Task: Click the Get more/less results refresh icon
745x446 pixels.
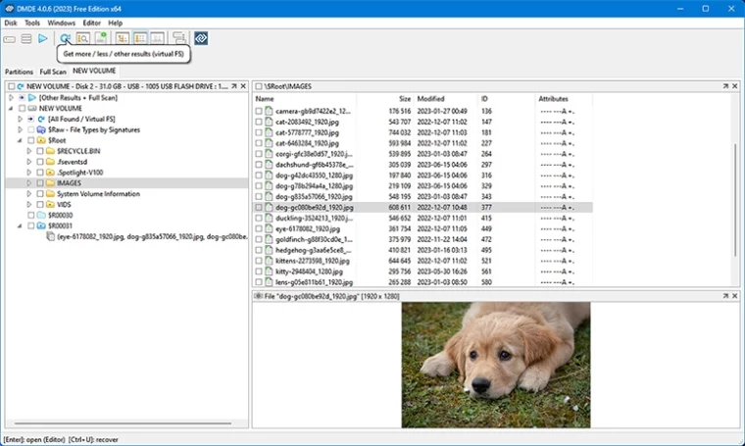Action: coord(65,38)
